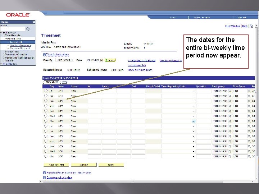This screenshot has width=259, height=194.
Task: Click the Refresh button next to Date
Action: coord(110,60)
